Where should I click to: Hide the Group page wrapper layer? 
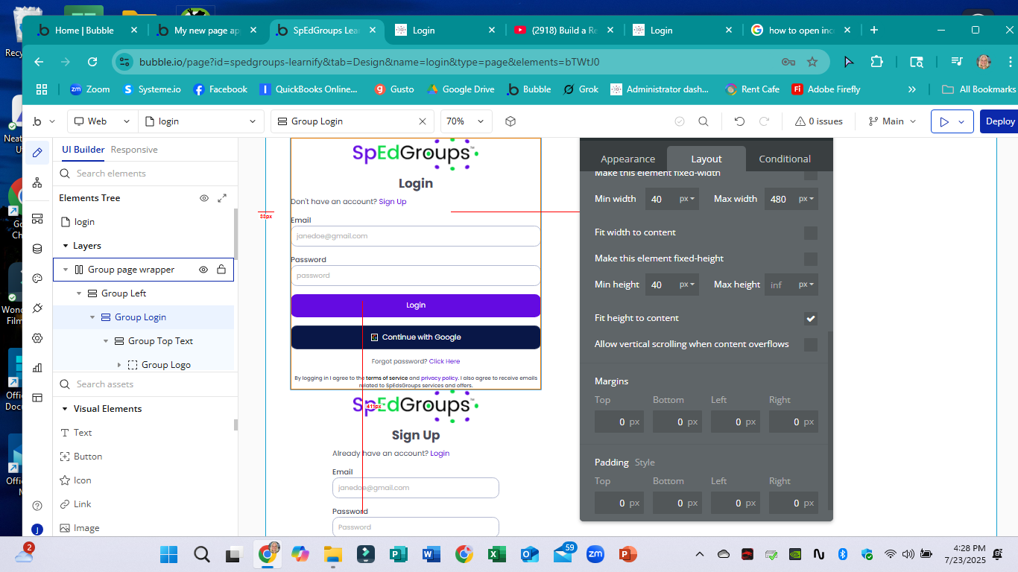[203, 270]
